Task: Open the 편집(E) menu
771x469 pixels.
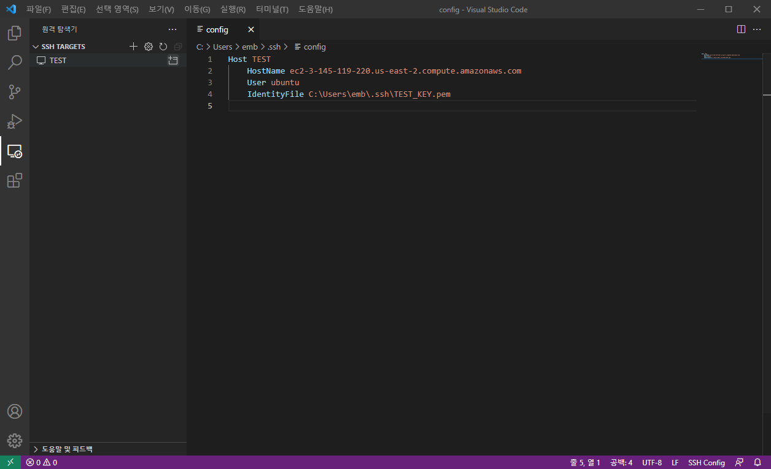Action: tap(74, 9)
